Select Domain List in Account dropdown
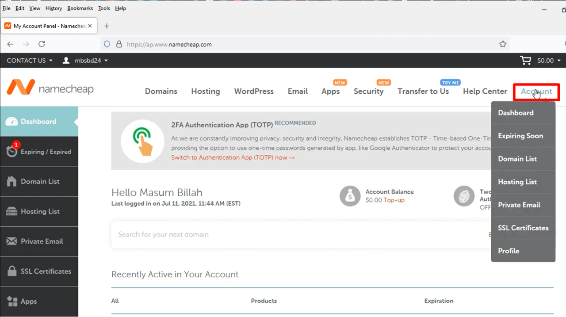This screenshot has width=566, height=317. [523, 159]
